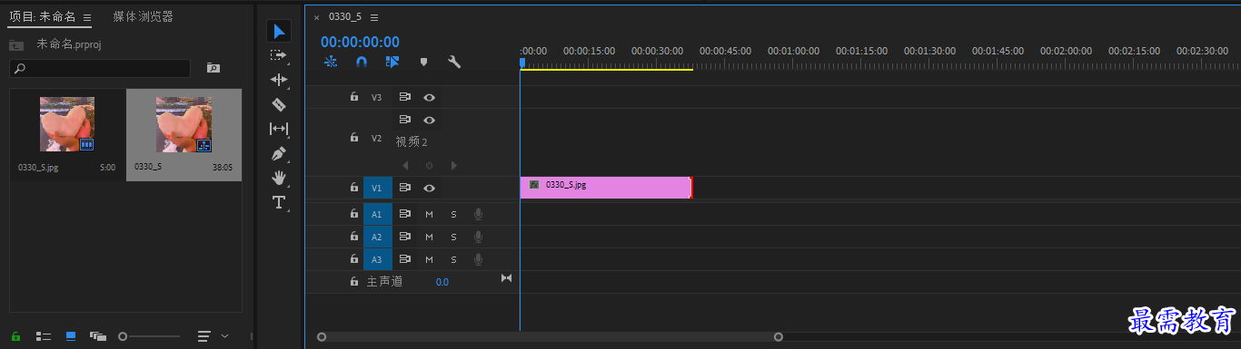Toggle lock on track V2
Image resolution: width=1241 pixels, height=349 pixels.
(x=354, y=138)
